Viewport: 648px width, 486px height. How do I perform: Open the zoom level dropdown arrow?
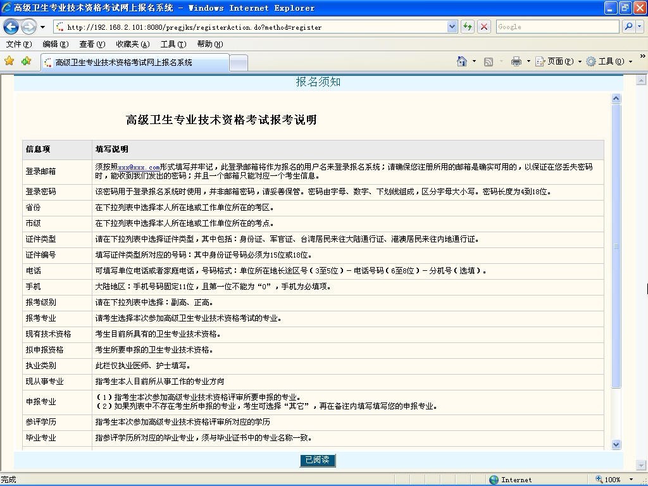pos(632,480)
